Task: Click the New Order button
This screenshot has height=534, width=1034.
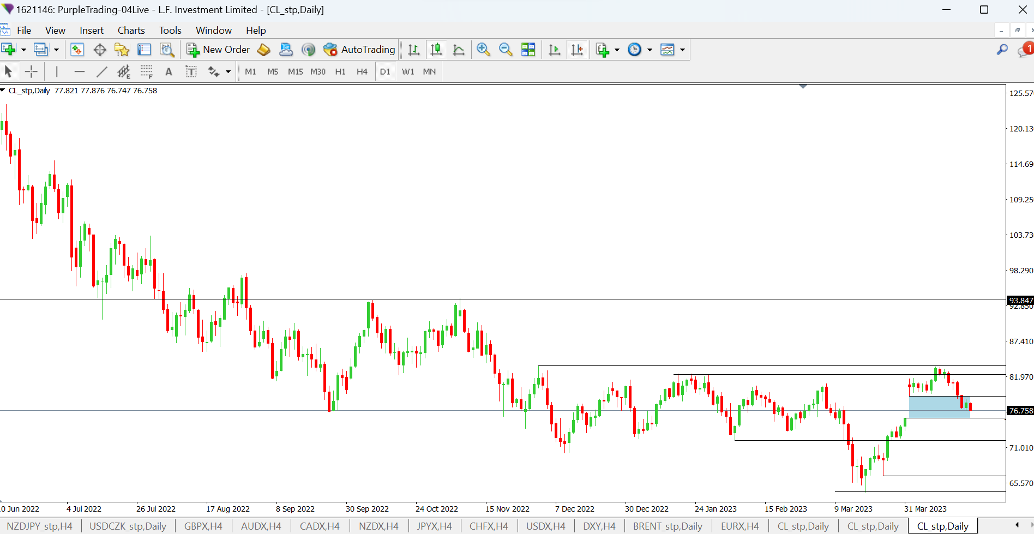Action: pos(218,50)
